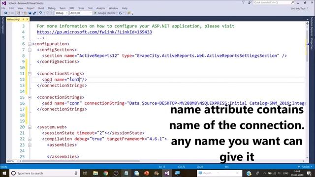Open the Solution Explorer side tab
Image resolution: width=315 pixels, height=177 pixels.
click(312, 27)
